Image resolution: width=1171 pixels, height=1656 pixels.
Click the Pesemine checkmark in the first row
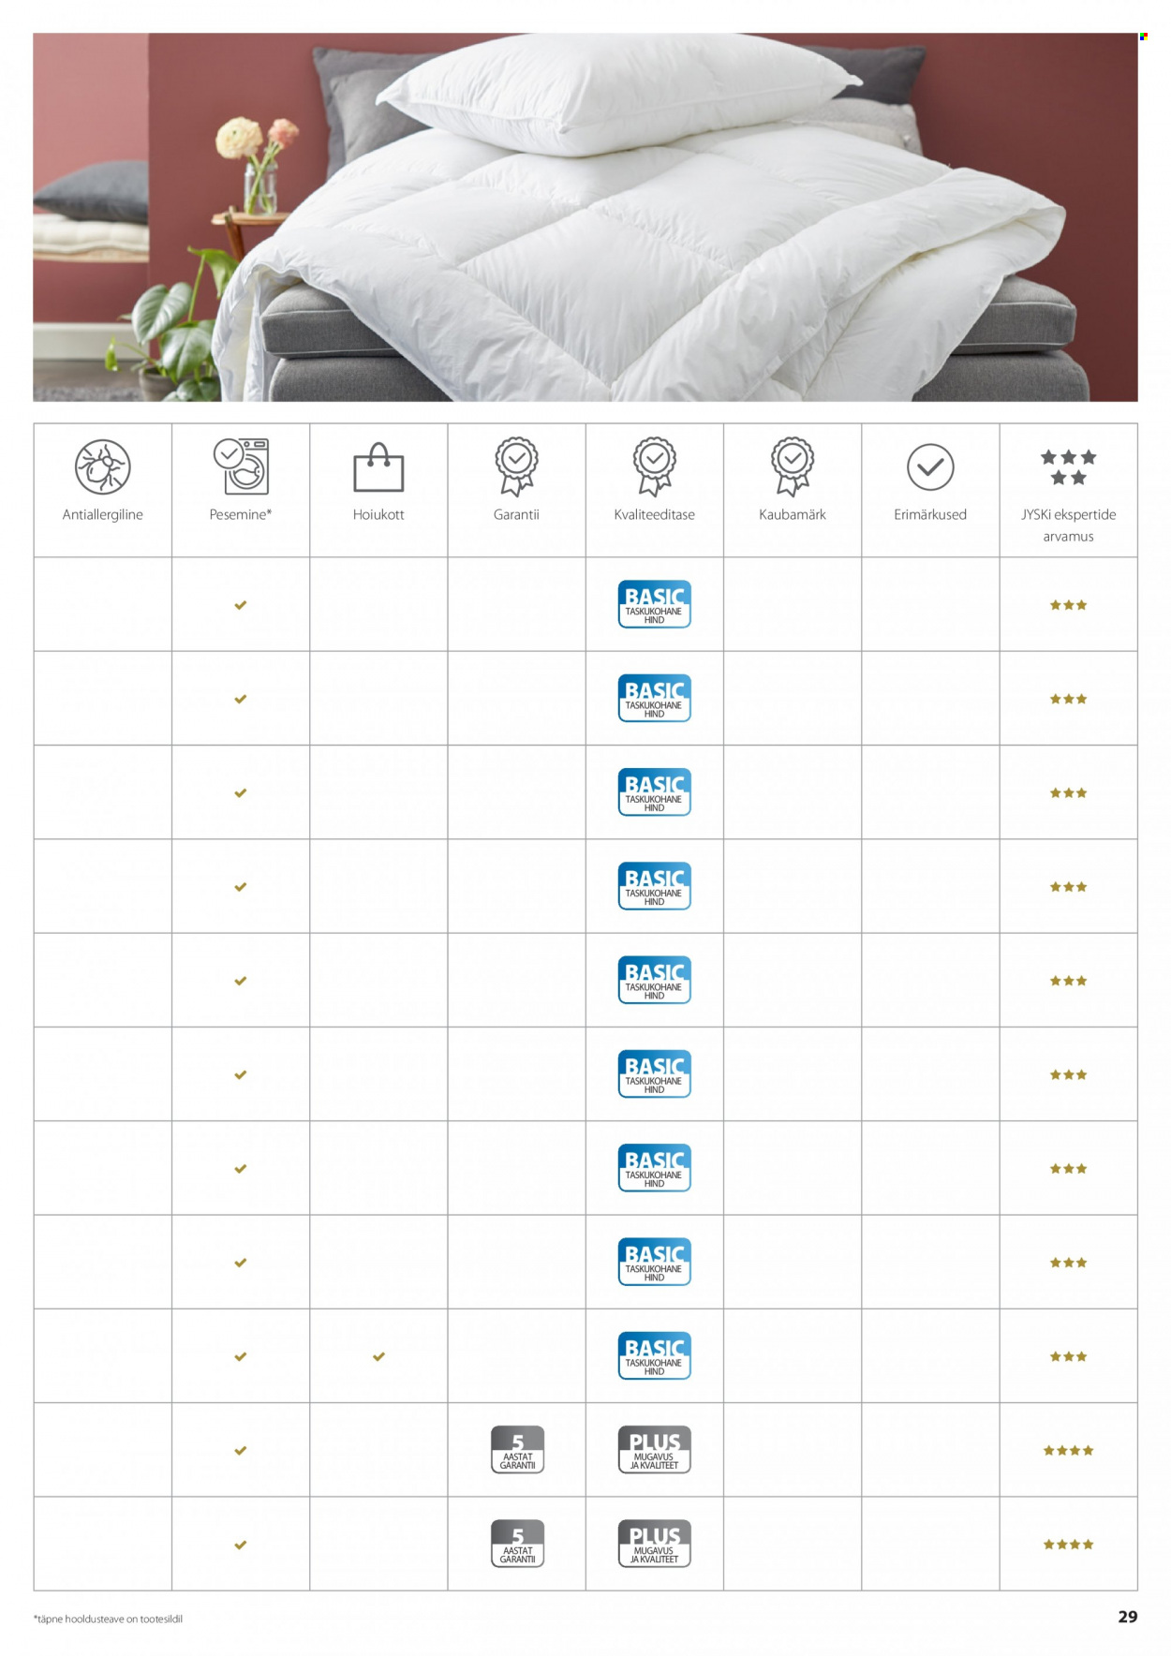pos(241,605)
